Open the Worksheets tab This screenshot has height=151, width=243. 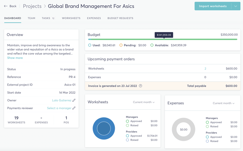[71, 18]
